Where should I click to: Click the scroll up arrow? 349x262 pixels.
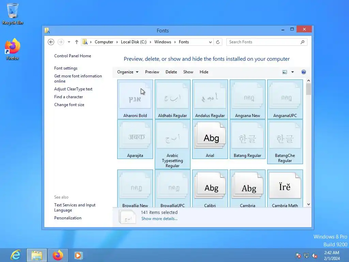click(x=308, y=81)
